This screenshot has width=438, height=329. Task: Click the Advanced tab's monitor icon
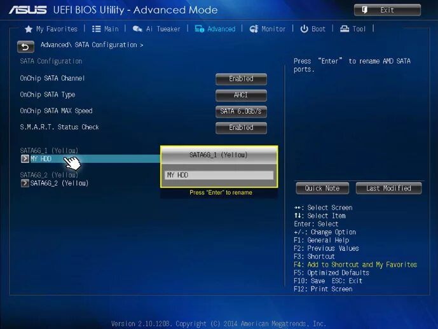[200, 29]
